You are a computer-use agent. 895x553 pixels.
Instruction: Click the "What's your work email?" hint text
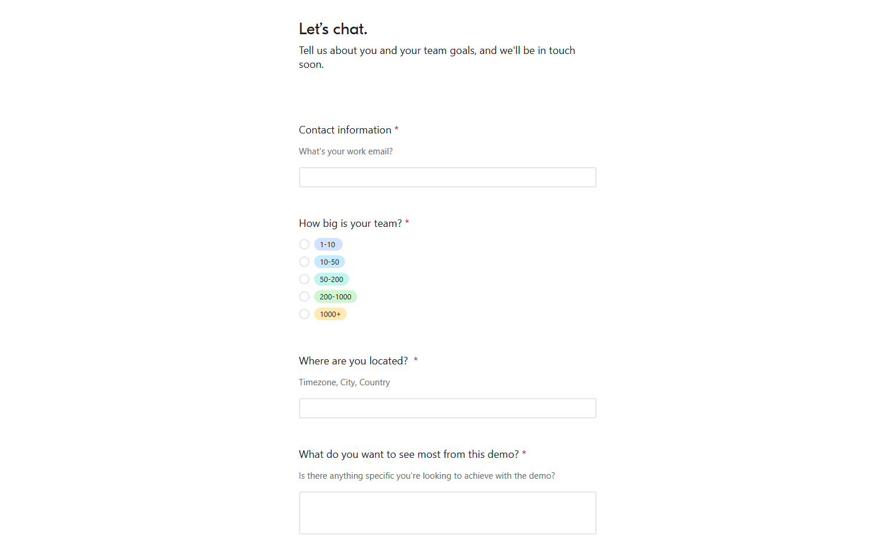point(346,151)
